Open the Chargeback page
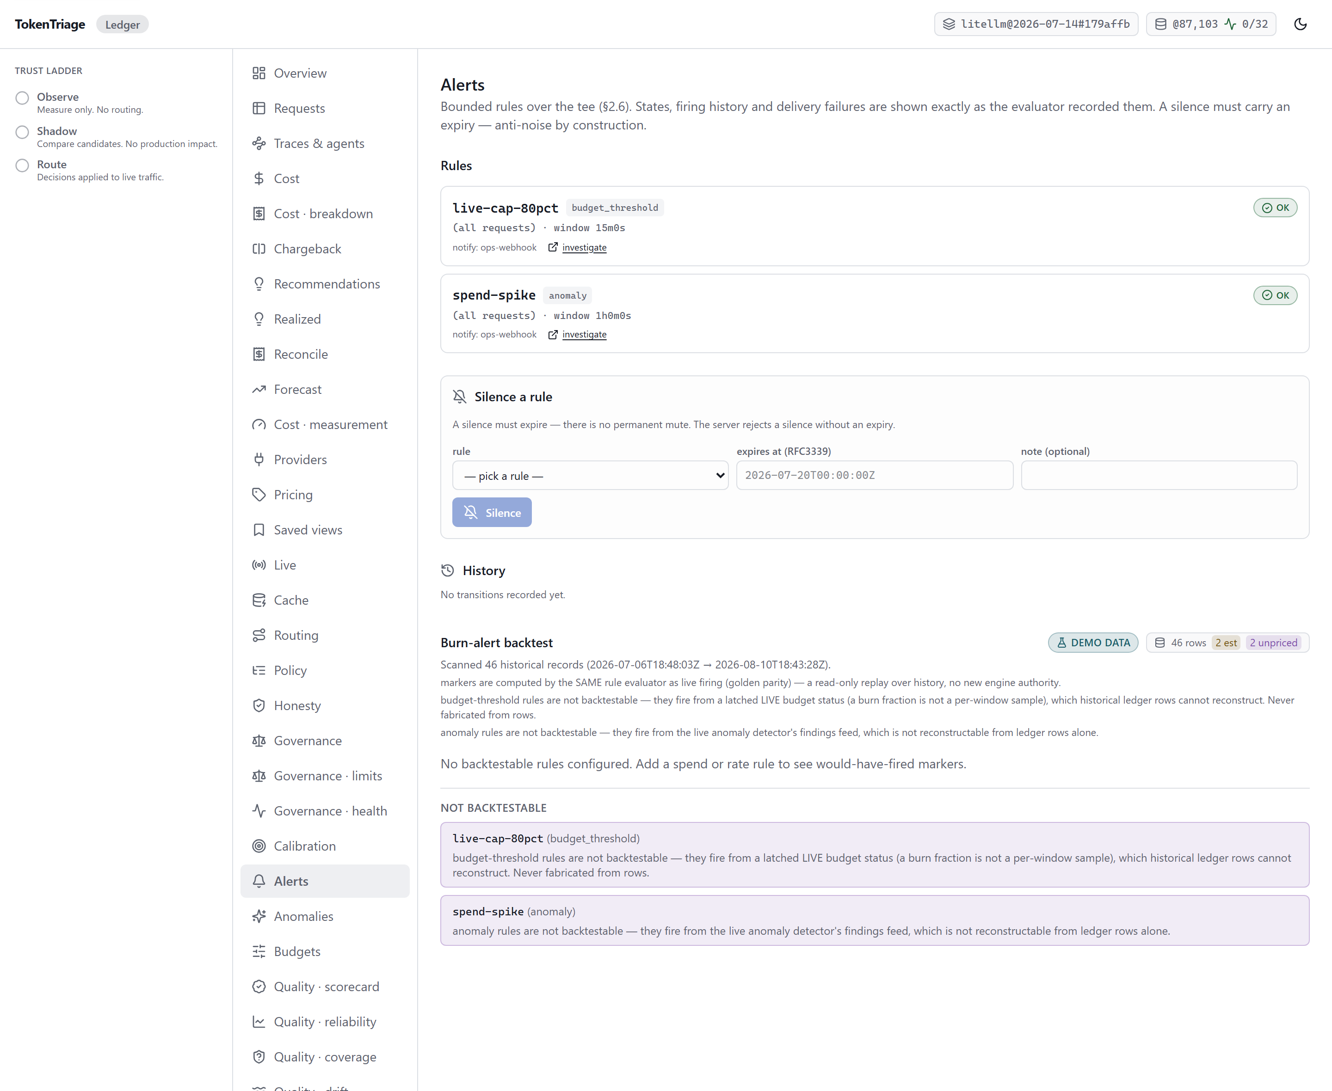1332x1091 pixels. click(325, 249)
